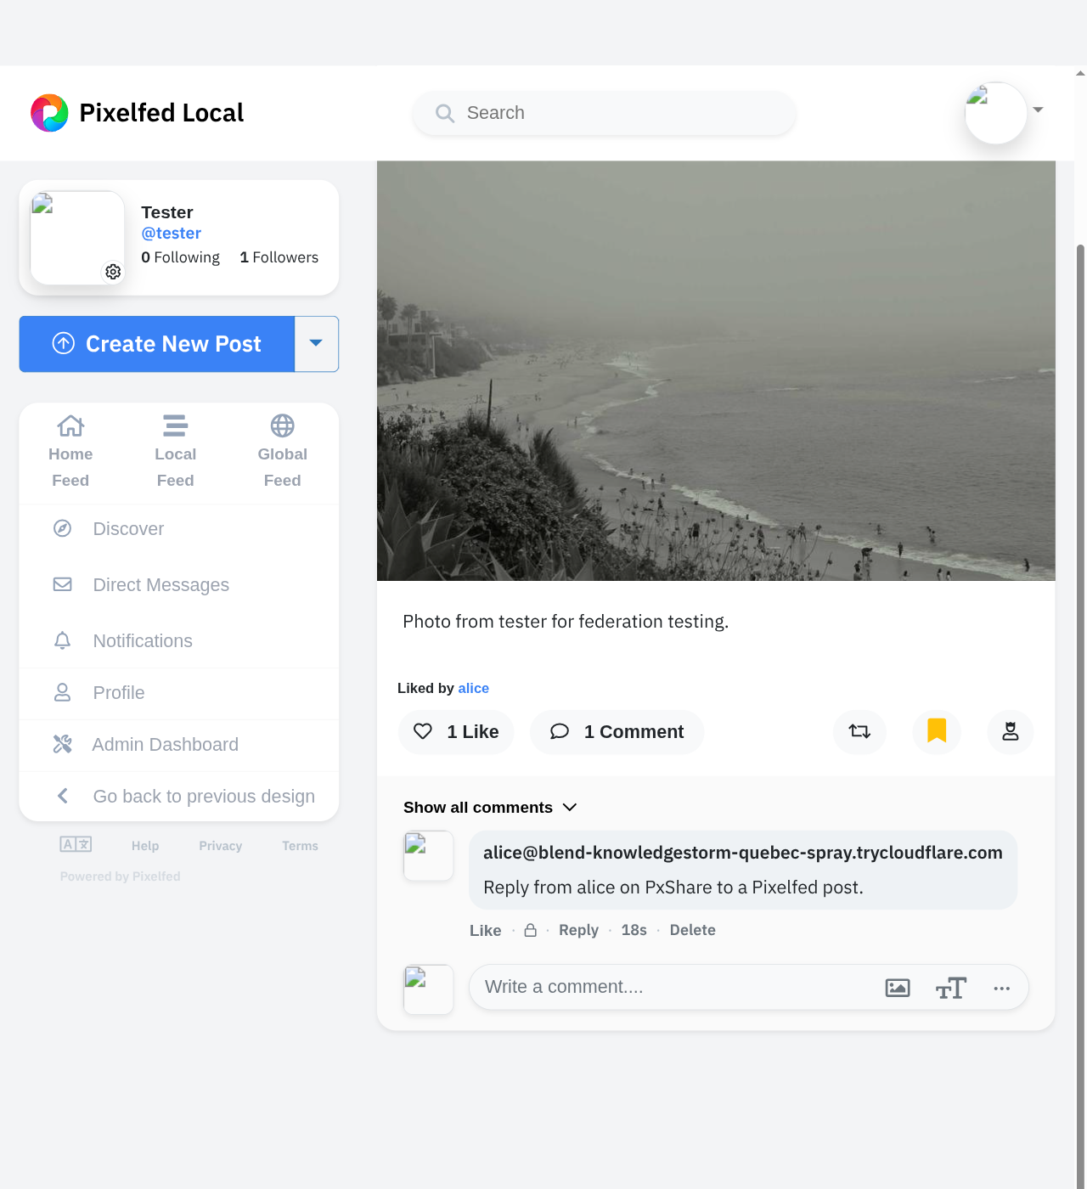Repost the photo with the share icon
The height and width of the screenshot is (1189, 1087).
point(859,732)
